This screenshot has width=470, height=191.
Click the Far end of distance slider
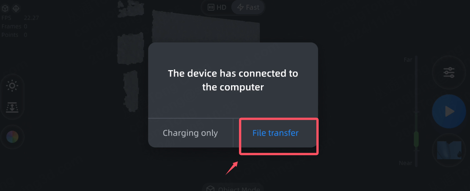[408, 60]
